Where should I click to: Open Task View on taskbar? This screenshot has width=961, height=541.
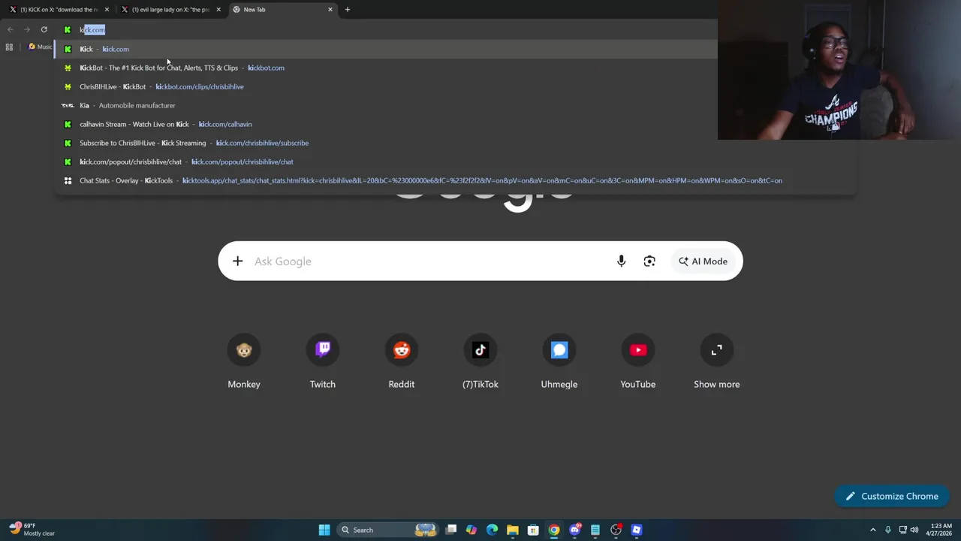coord(451,530)
